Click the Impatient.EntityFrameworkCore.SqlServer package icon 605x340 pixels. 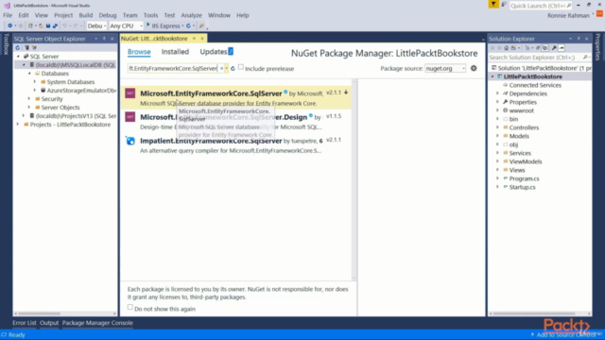pos(130,141)
